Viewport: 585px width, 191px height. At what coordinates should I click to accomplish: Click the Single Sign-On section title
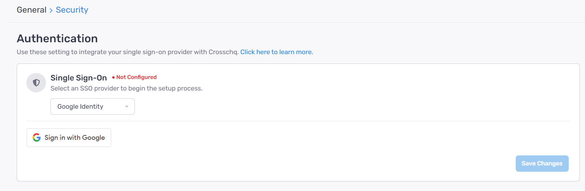79,78
